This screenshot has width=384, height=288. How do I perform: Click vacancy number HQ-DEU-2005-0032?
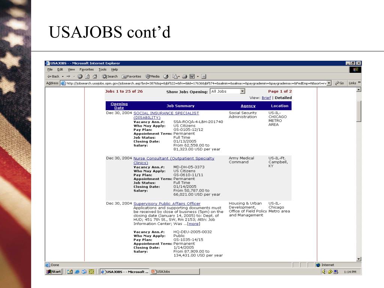coord(193,232)
